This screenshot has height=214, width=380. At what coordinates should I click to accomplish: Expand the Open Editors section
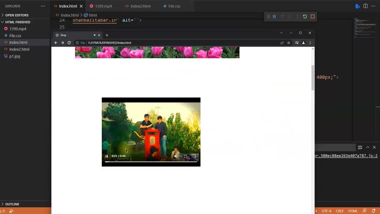[17, 15]
